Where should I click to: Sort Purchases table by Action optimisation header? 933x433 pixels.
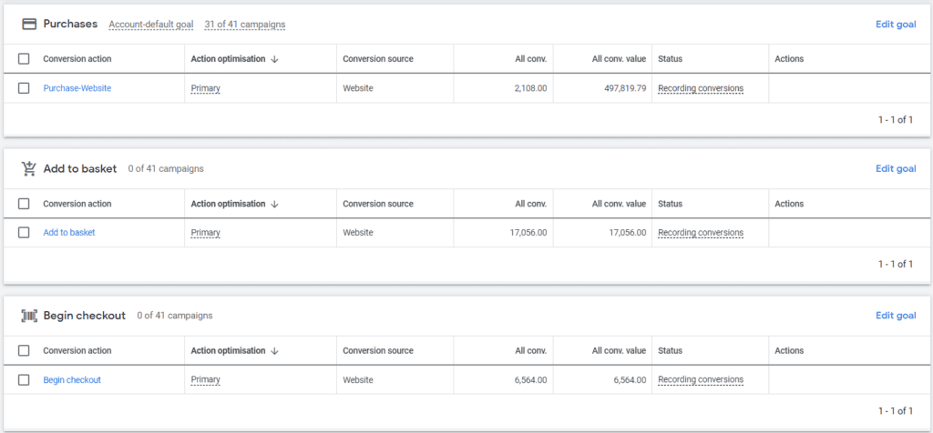[228, 59]
